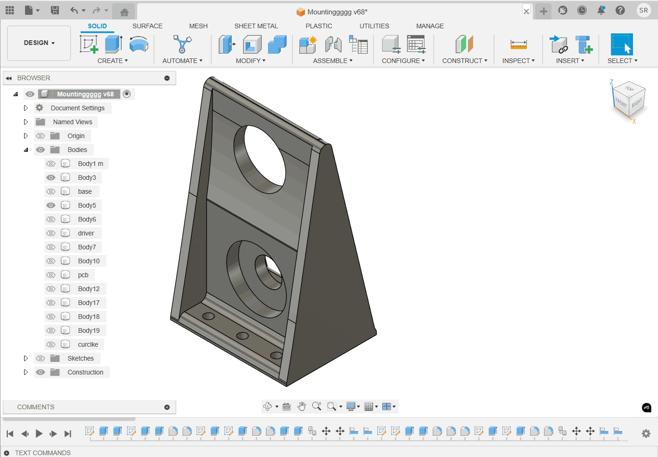Jump to the timeline beginning

10,433
